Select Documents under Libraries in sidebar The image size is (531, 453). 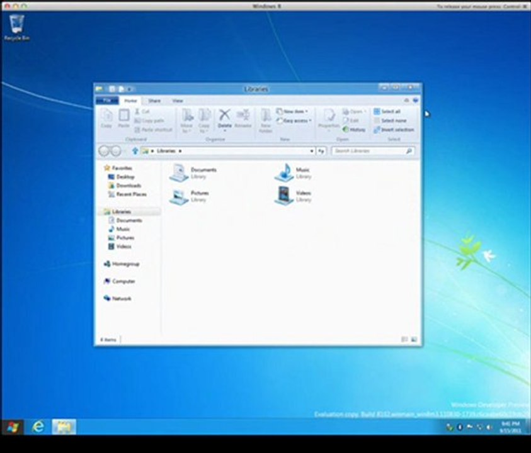coord(125,220)
